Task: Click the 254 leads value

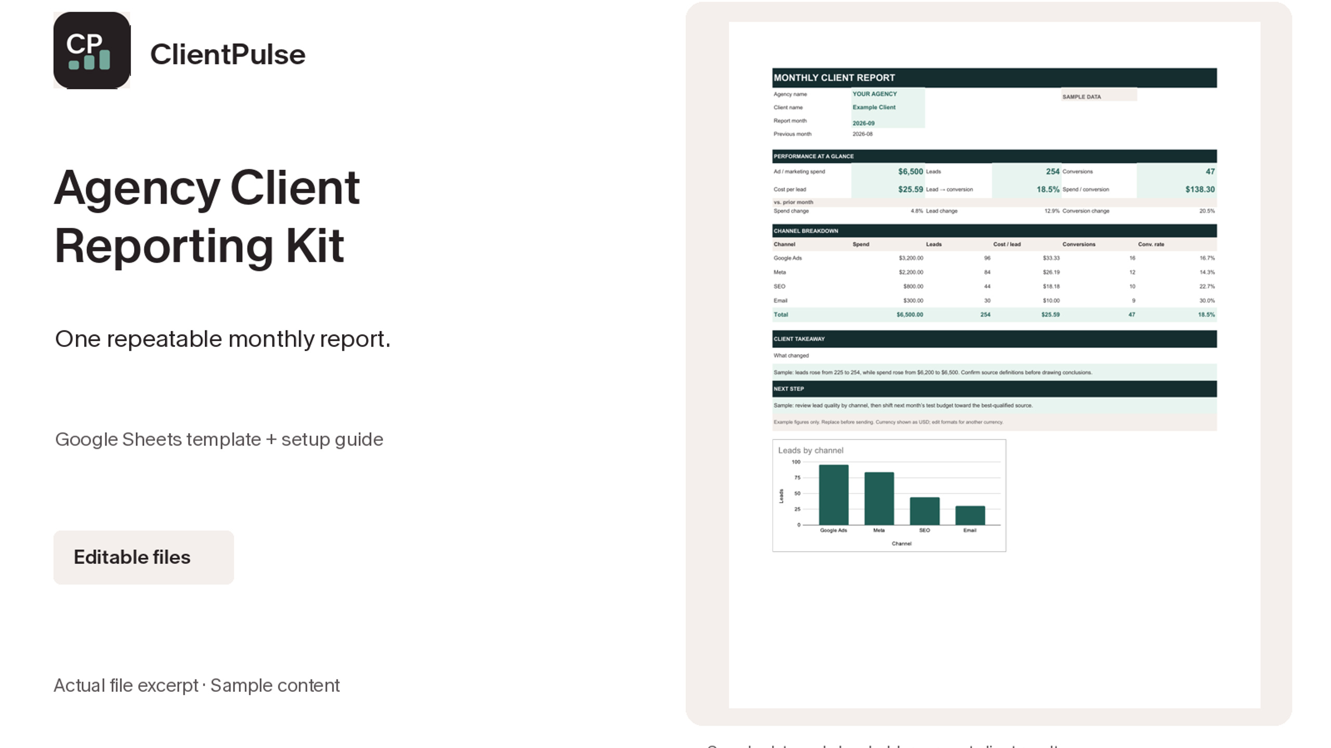Action: pyautogui.click(x=1052, y=171)
